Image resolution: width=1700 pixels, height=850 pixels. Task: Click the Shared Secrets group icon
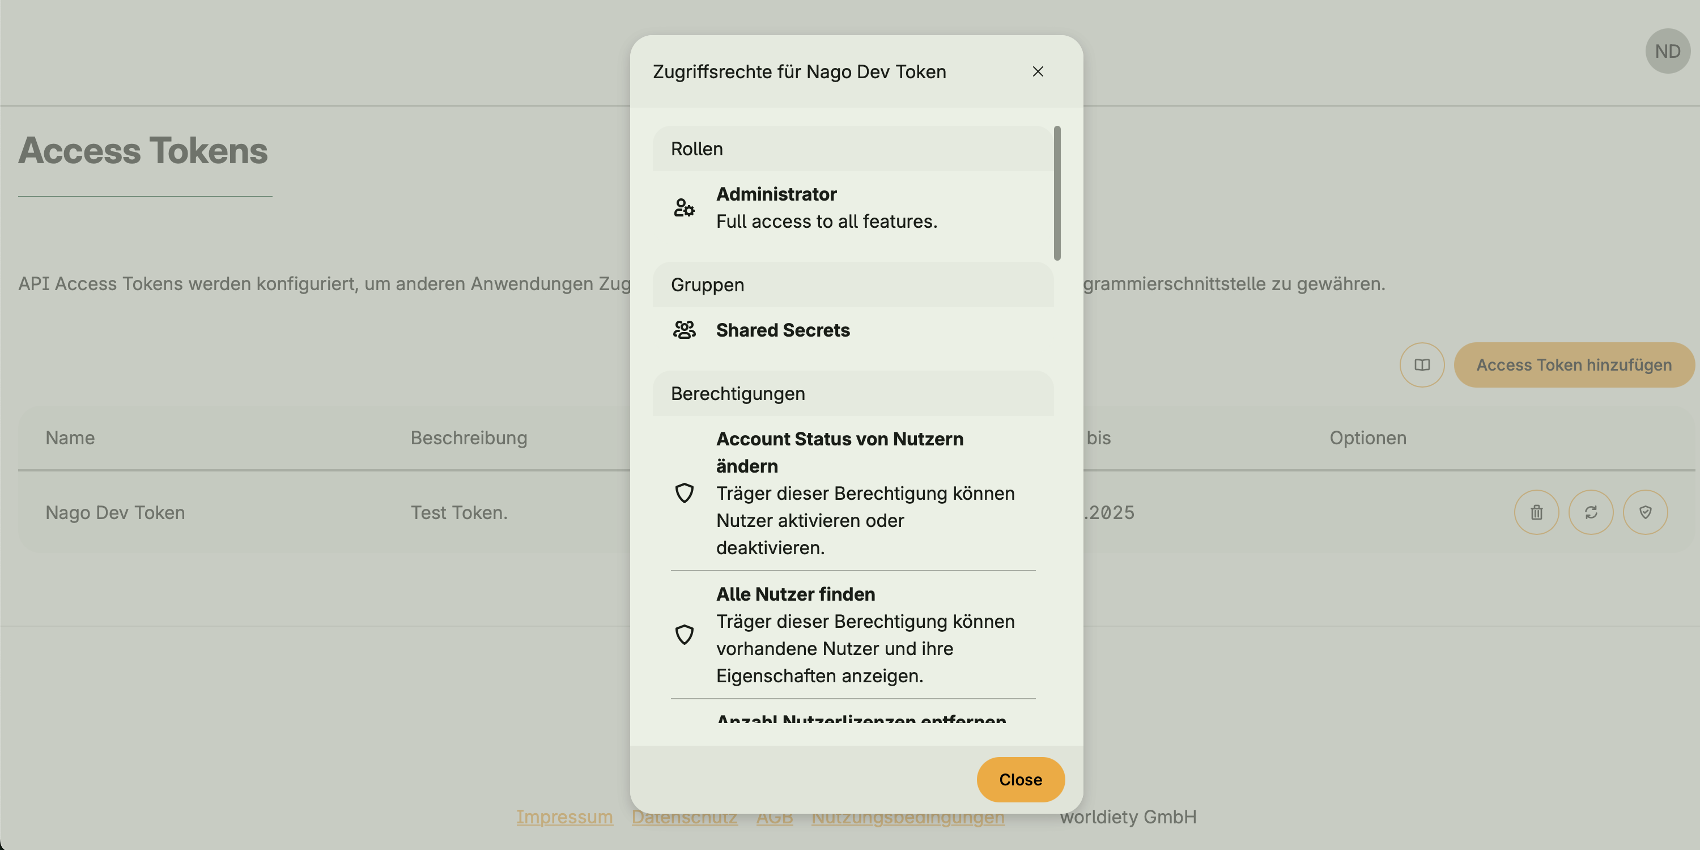[x=684, y=330]
